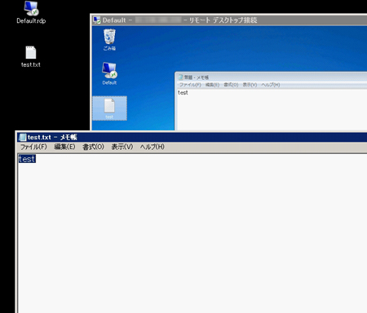Image resolution: width=367 pixels, height=313 pixels.
Task: Click the test.txt Notepad title bar icon
Action: (22, 137)
